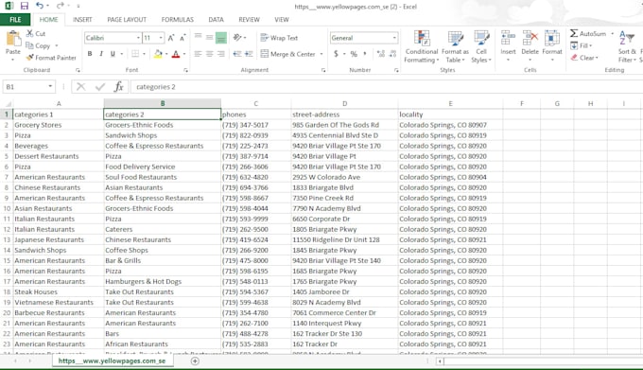
Task: Click the Orientation text angle icon
Action: click(237, 37)
